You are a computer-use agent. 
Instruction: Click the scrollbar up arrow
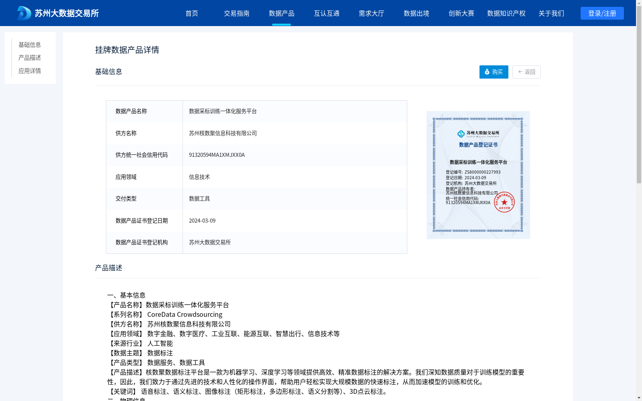click(639, 3)
